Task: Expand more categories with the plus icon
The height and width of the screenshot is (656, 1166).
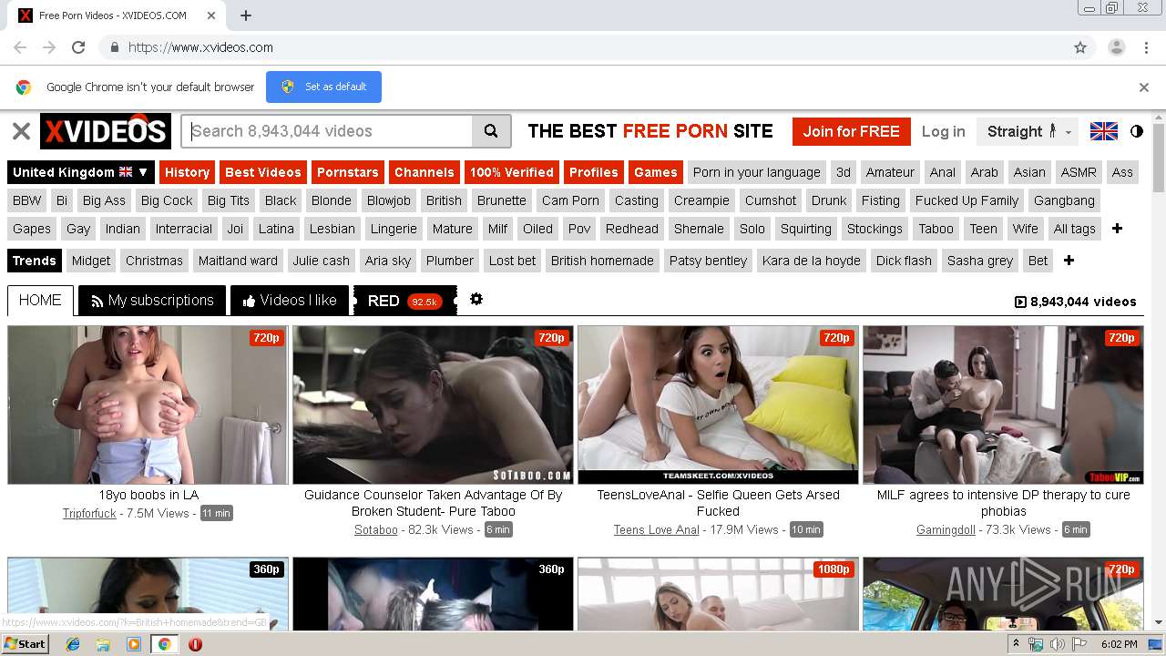Action: pos(1117,229)
